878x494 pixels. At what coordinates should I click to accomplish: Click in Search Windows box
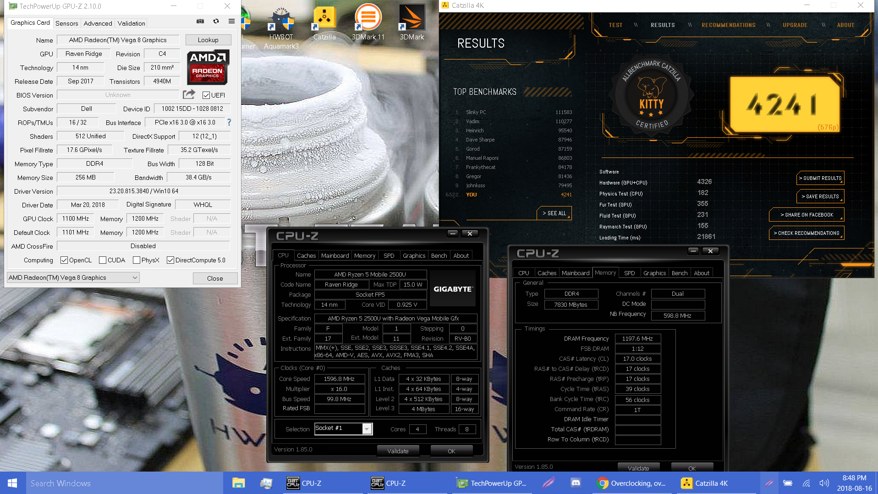click(124, 483)
